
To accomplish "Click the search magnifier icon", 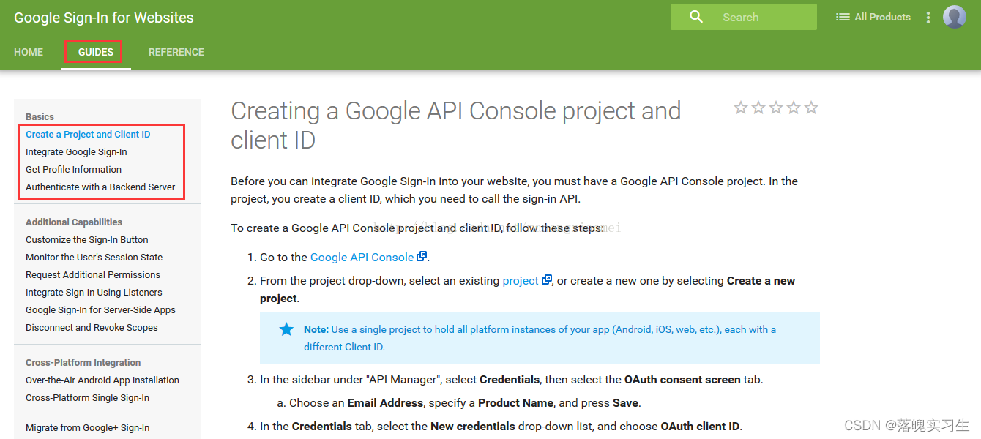I will pyautogui.click(x=696, y=17).
